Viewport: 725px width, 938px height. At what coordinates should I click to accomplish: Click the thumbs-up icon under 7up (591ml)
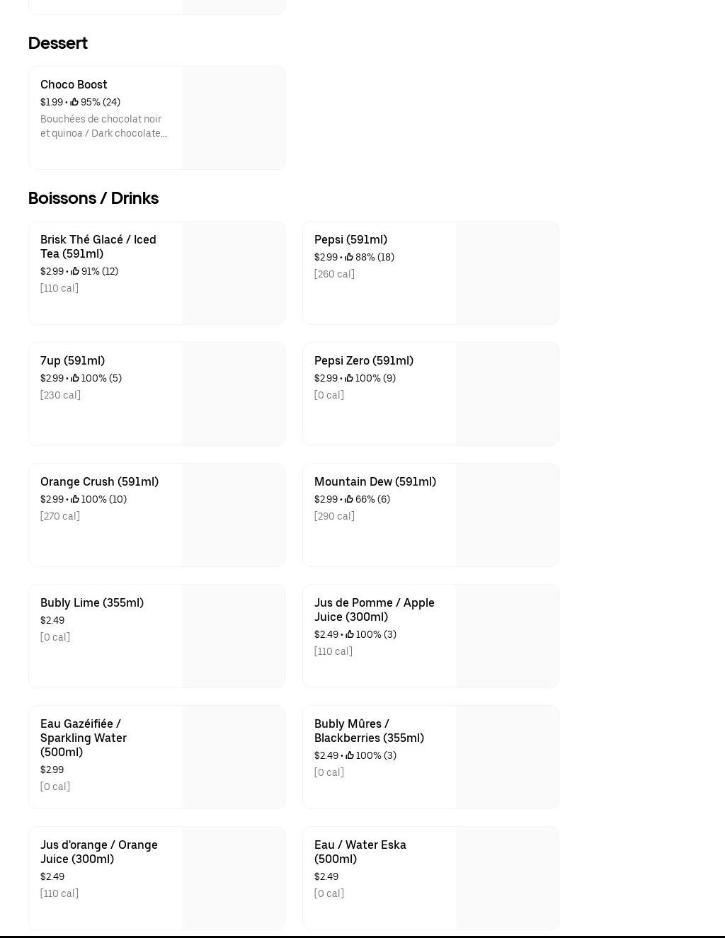pos(75,378)
